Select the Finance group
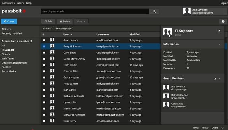The height and width of the screenshot is (130, 228). coord(6,54)
